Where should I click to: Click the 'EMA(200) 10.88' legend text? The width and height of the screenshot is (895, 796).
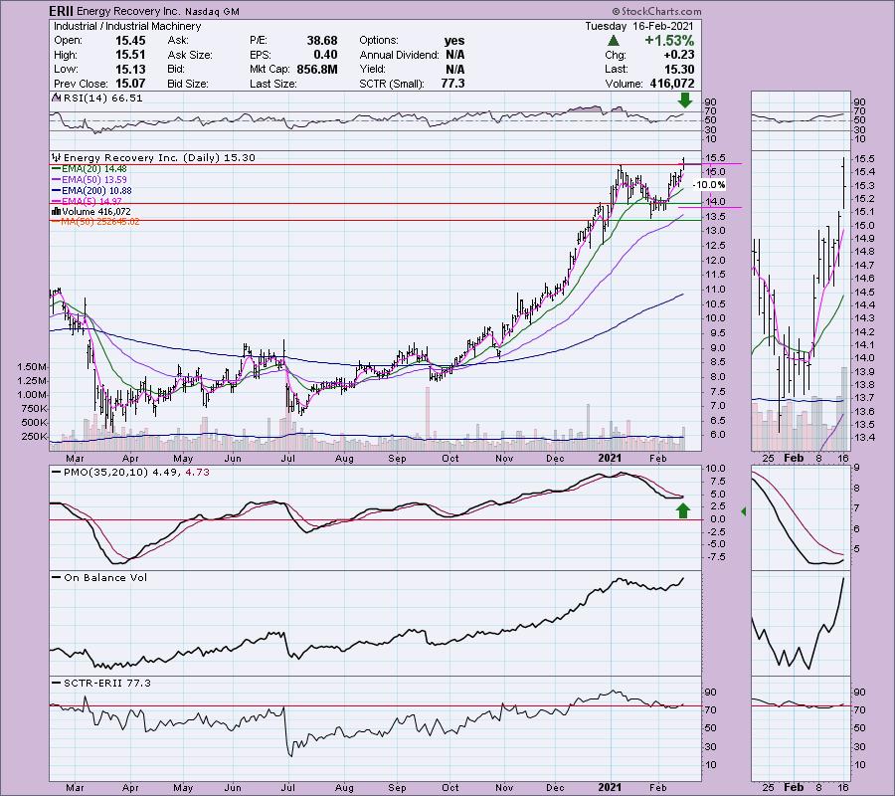(x=97, y=191)
